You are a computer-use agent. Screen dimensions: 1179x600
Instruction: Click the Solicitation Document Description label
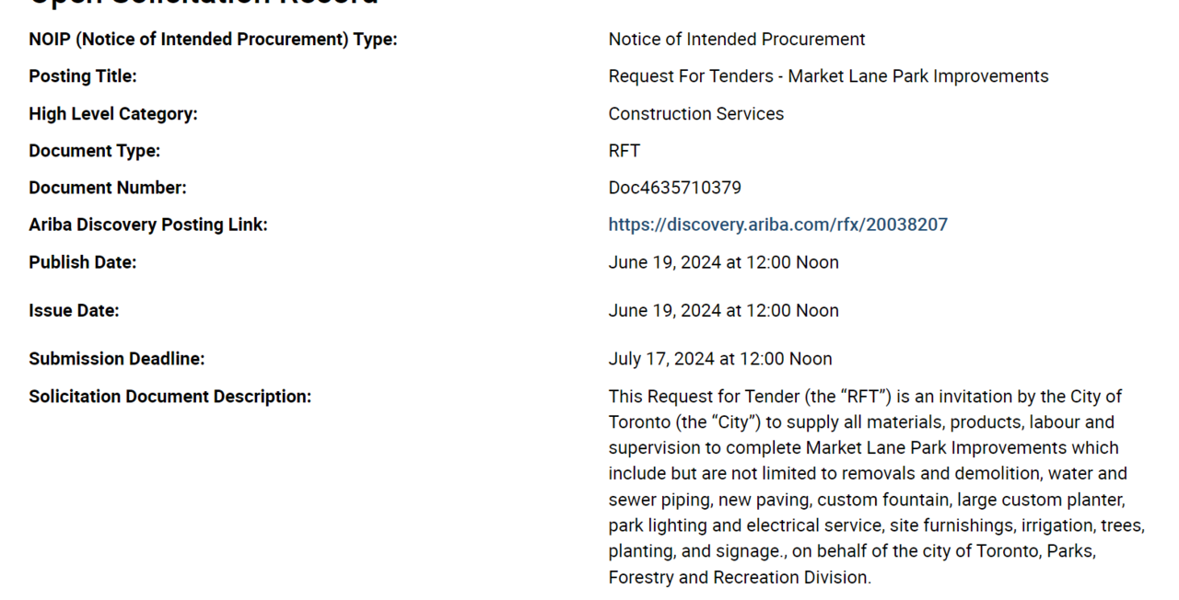(169, 397)
